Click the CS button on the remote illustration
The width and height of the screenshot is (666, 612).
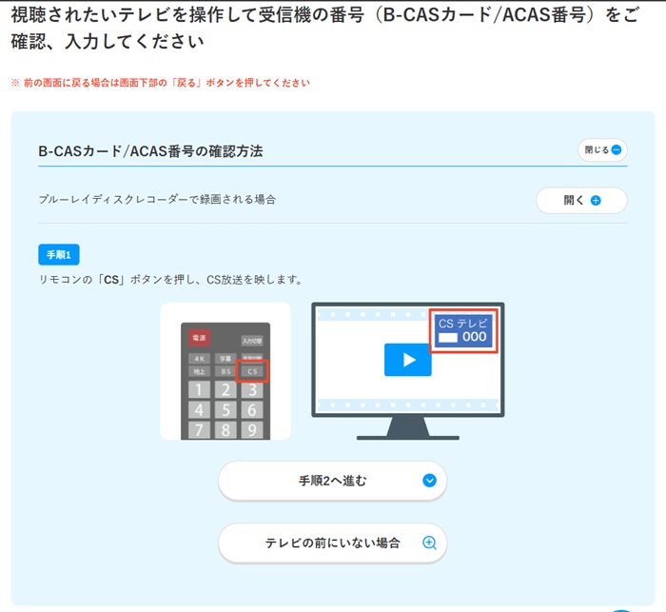[252, 371]
